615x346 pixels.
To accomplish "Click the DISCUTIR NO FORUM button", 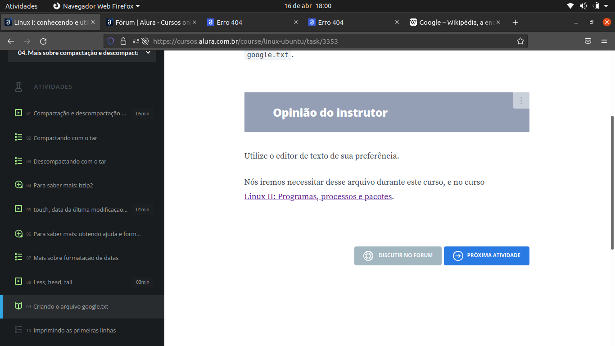I will (x=398, y=256).
